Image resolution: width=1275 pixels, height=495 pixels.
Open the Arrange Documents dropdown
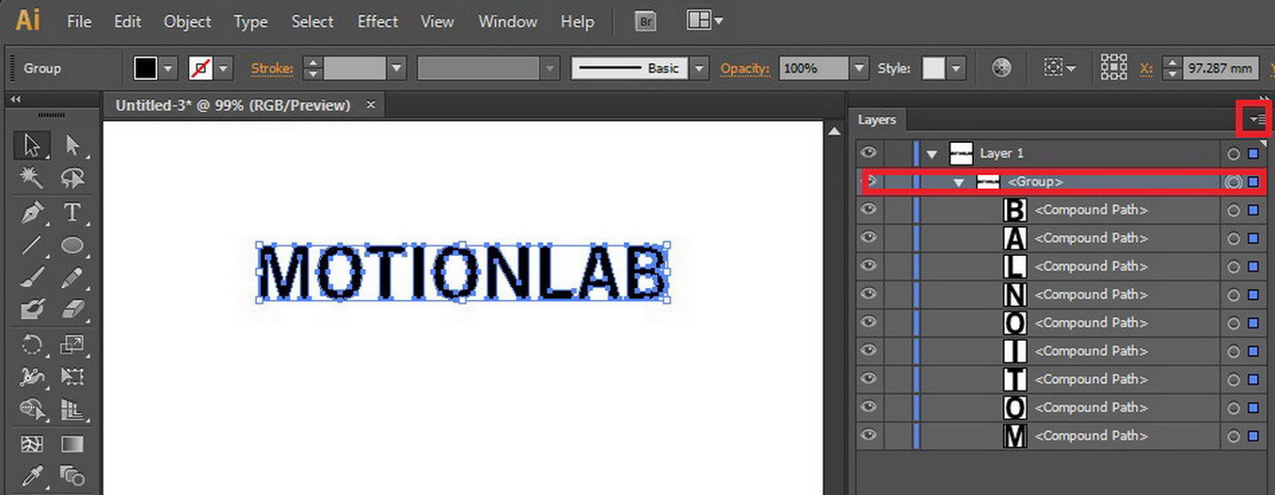(x=705, y=20)
